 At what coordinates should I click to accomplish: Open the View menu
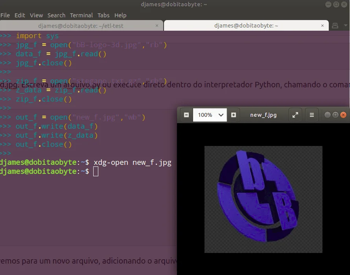click(37, 15)
